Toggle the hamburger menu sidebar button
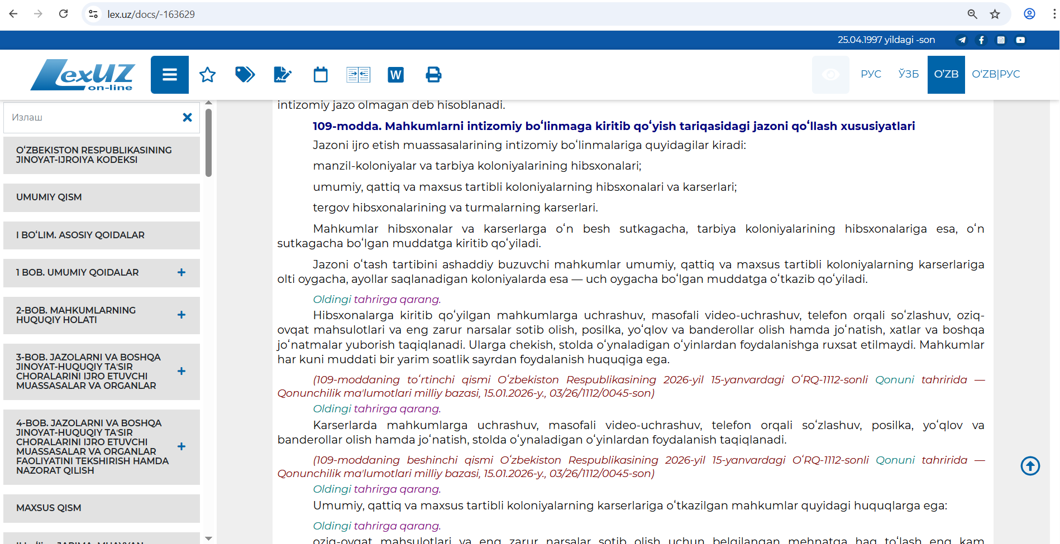 [169, 75]
